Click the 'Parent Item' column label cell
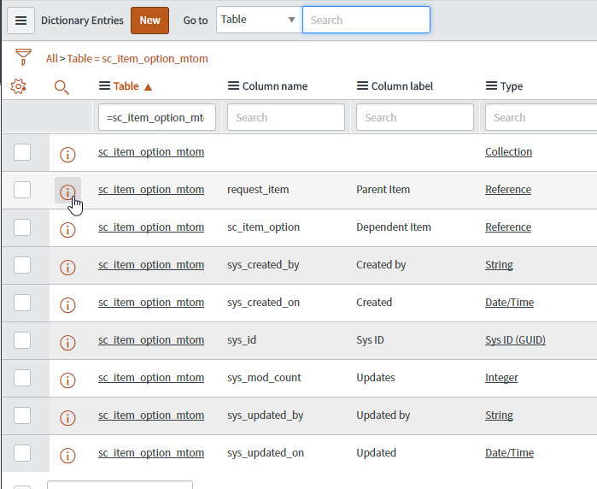Viewport: 597px width, 489px height. 383,190
